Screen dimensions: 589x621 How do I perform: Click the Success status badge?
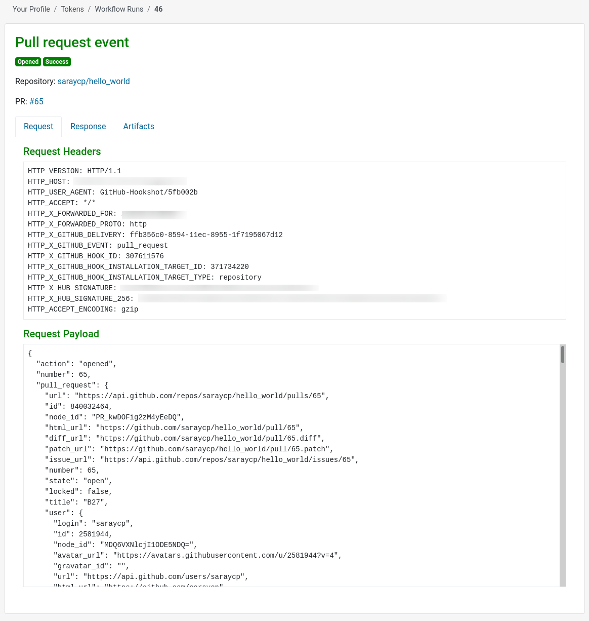click(57, 62)
